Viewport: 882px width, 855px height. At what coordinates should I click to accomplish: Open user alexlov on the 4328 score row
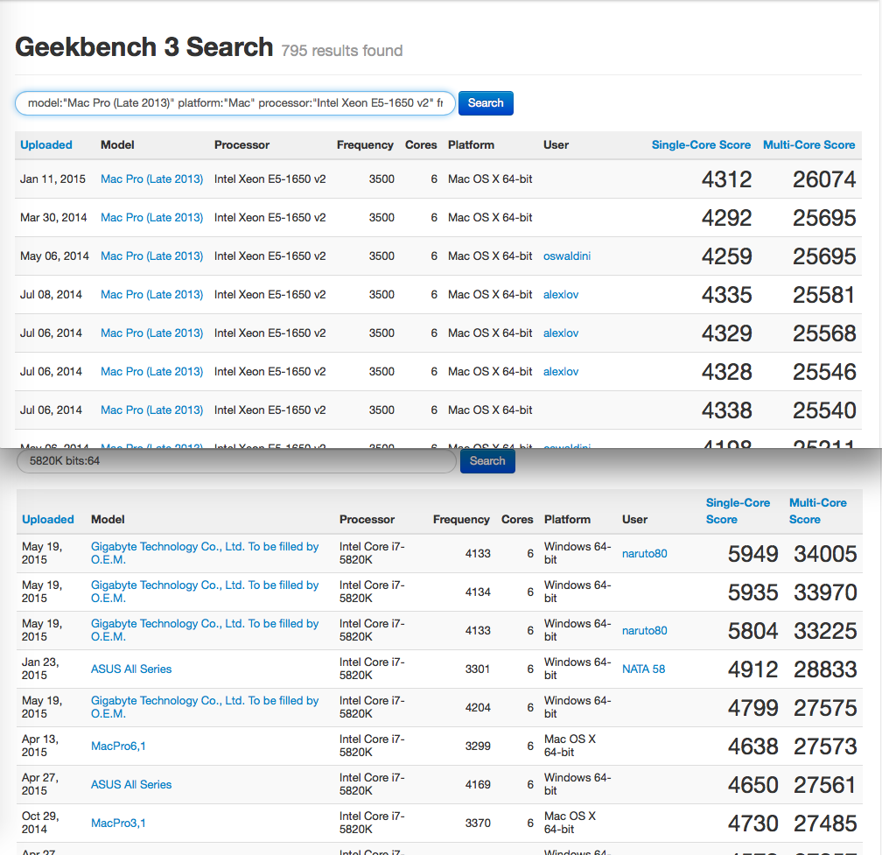click(x=561, y=371)
